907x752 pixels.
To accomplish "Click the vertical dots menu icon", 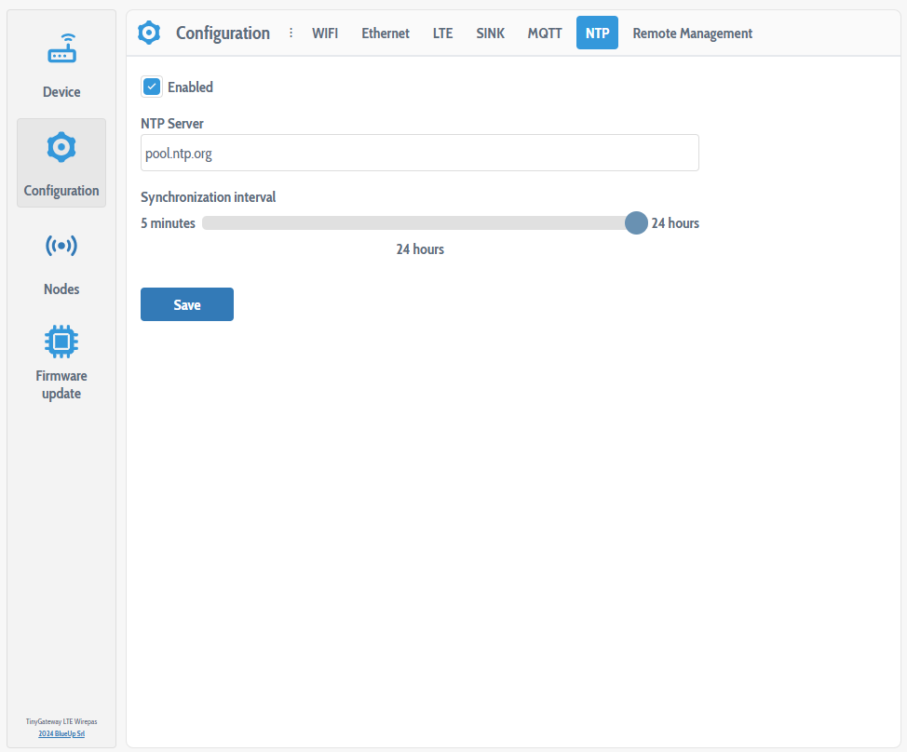I will tap(291, 33).
